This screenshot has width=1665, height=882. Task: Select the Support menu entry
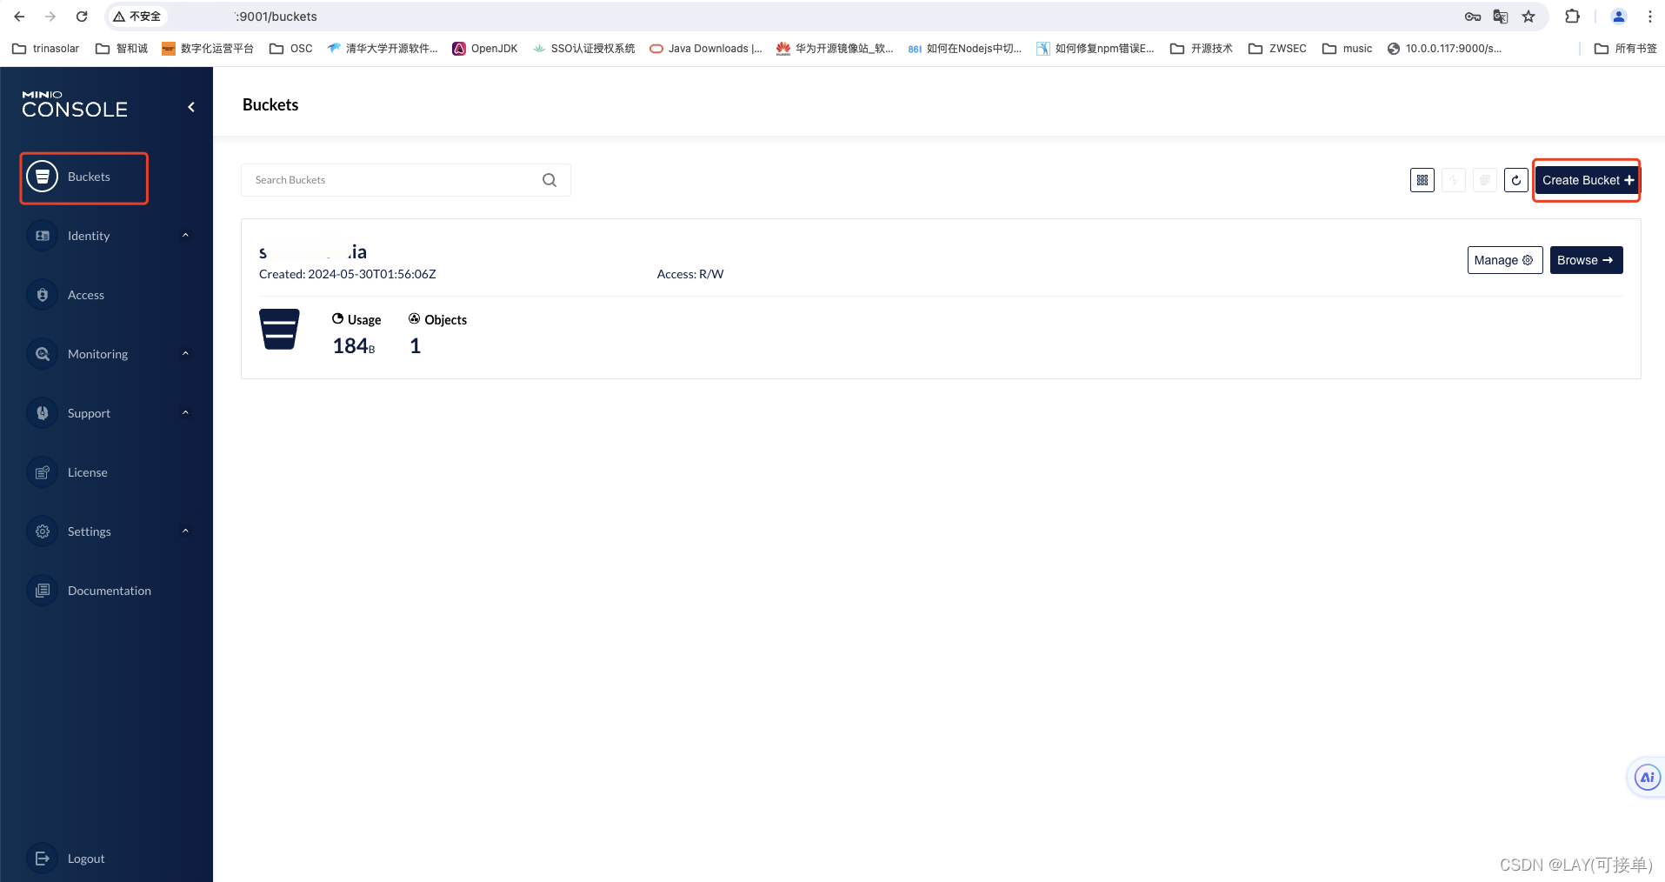click(89, 412)
